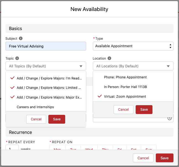This screenshot has height=167, width=179.
Task: Open the Type dropdown
Action: (133, 46)
